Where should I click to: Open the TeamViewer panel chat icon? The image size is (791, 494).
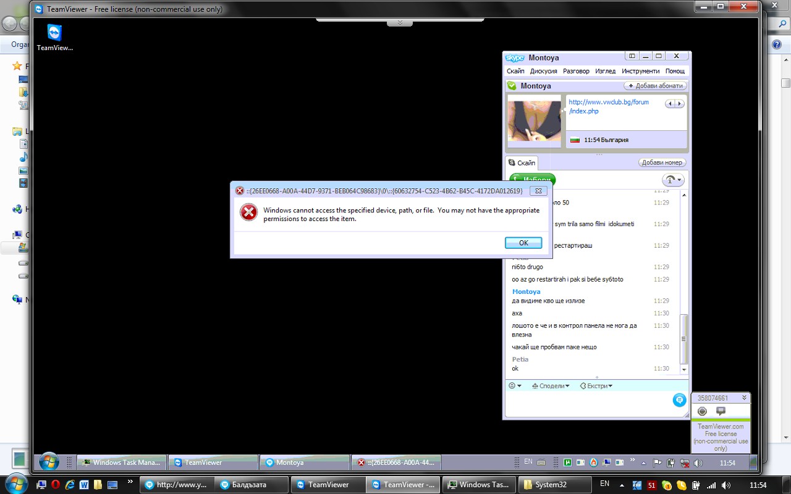click(x=721, y=411)
